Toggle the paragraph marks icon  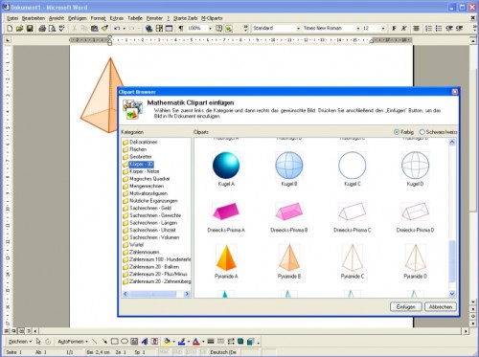click(x=181, y=29)
